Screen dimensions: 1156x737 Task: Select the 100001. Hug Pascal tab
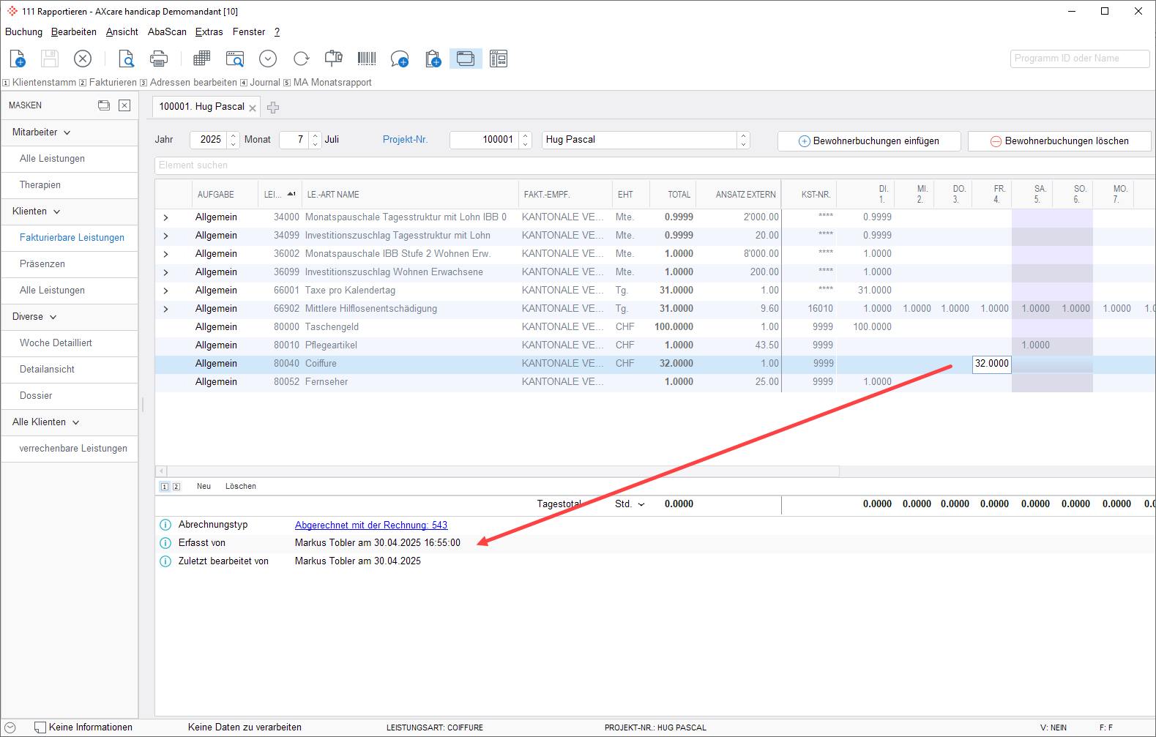coord(201,107)
